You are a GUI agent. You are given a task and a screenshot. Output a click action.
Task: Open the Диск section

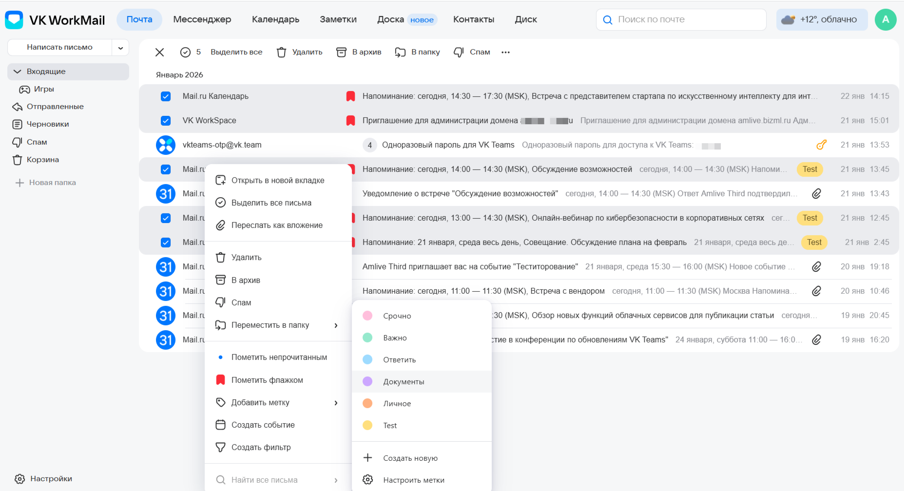coord(526,19)
